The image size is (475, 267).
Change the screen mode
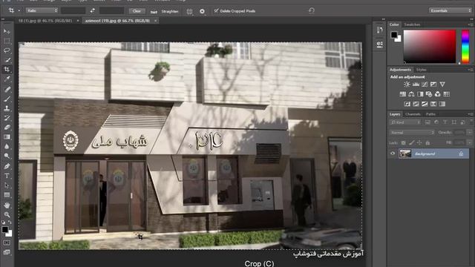coord(7,252)
